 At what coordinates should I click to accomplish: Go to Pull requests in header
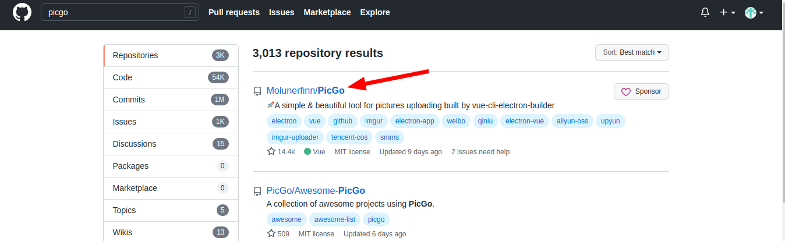click(234, 12)
